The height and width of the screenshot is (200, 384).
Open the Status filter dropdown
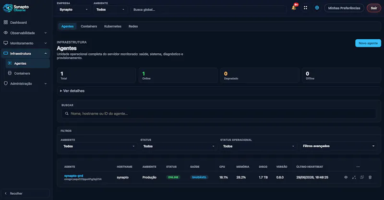179,146
